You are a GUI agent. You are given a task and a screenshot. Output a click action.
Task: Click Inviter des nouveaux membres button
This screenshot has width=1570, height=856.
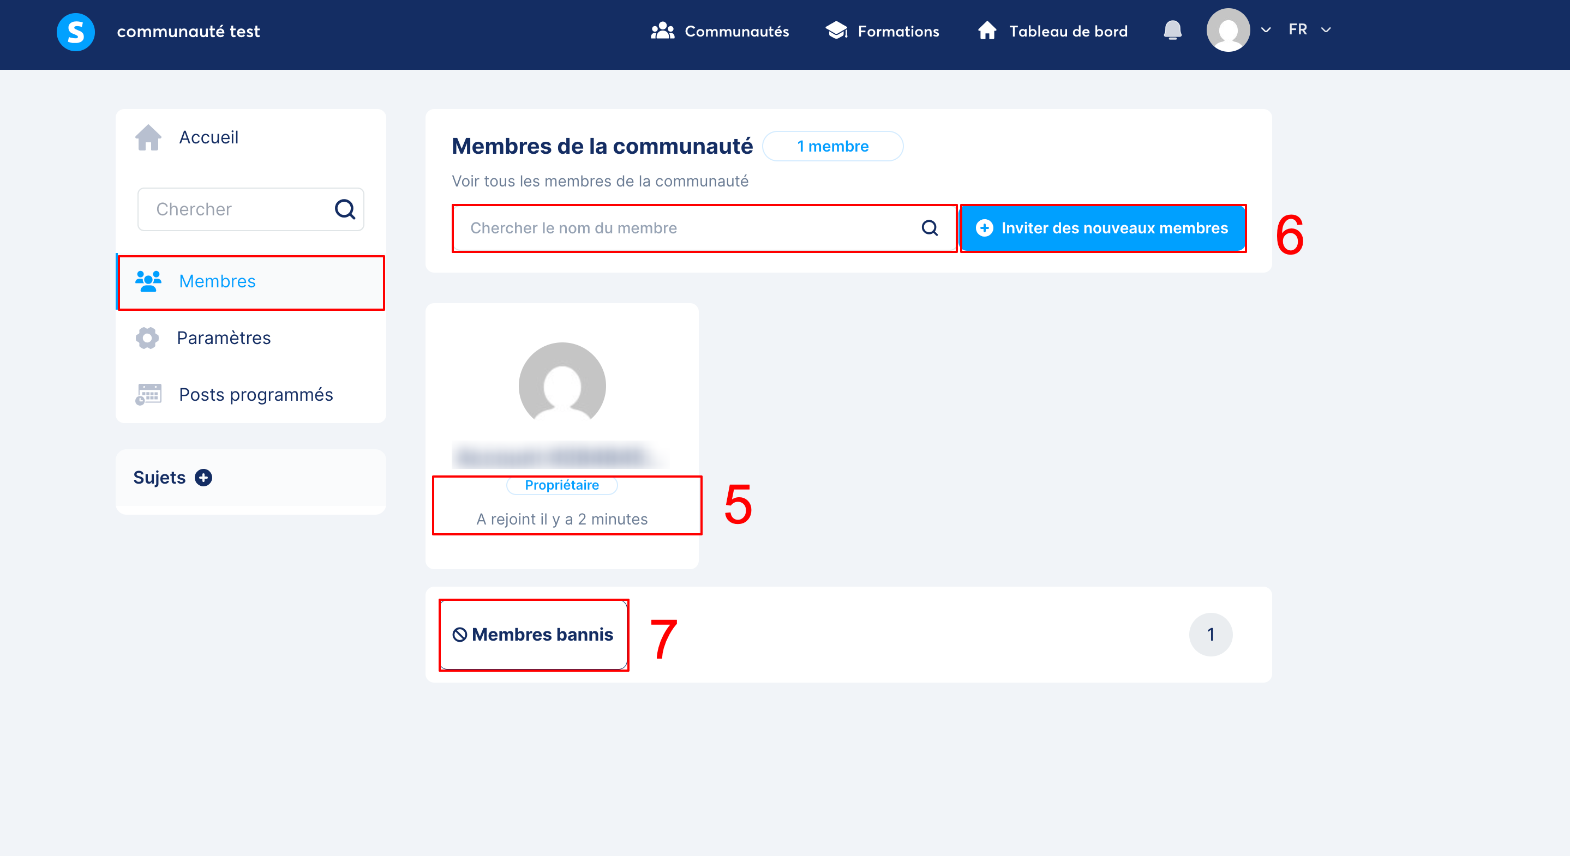tap(1102, 228)
